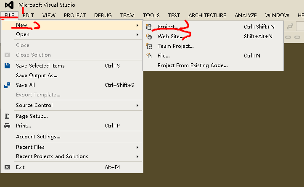
Task: Open the VIEW menu
Action: tap(49, 15)
